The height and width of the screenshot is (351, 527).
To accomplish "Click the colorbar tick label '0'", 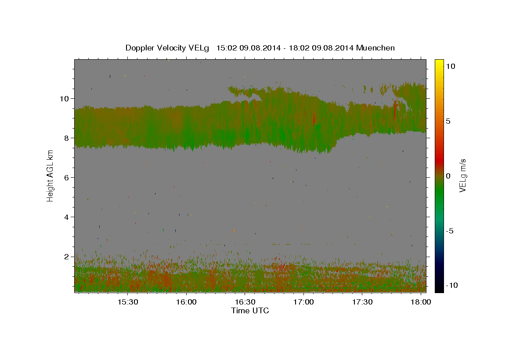I will point(448,176).
